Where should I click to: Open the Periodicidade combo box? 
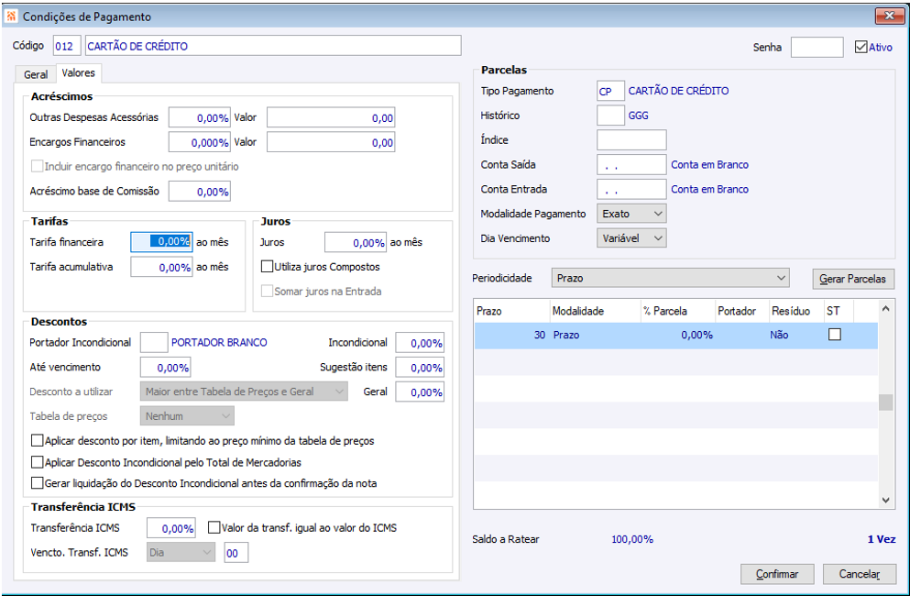(671, 278)
